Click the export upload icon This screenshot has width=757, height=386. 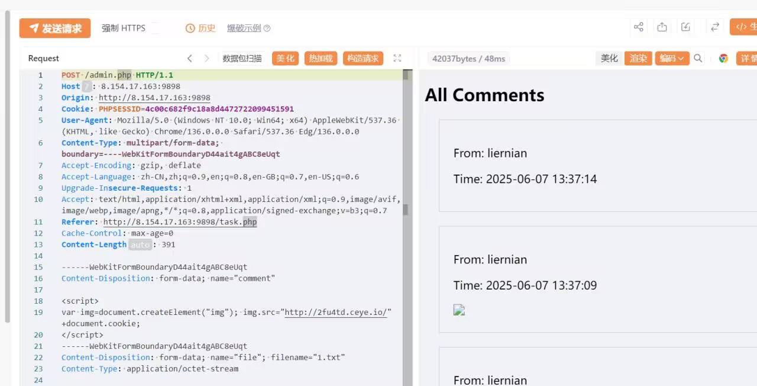point(662,27)
